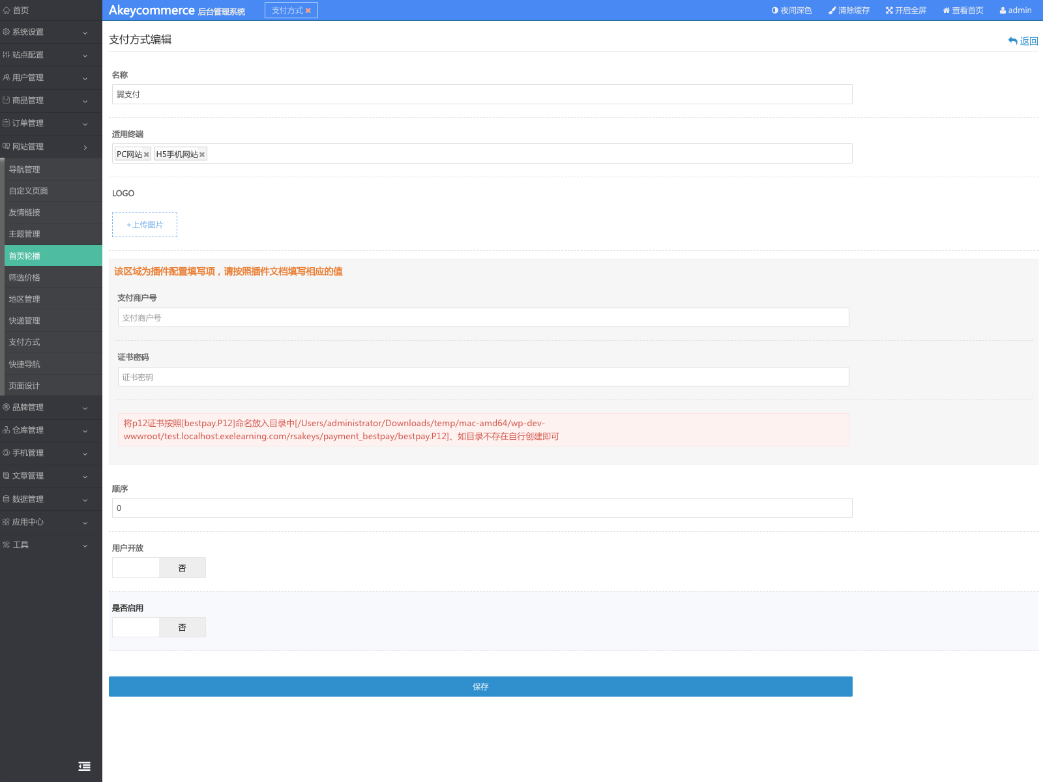Focus the 支付商户号 input field
The height and width of the screenshot is (782, 1043).
(x=483, y=318)
